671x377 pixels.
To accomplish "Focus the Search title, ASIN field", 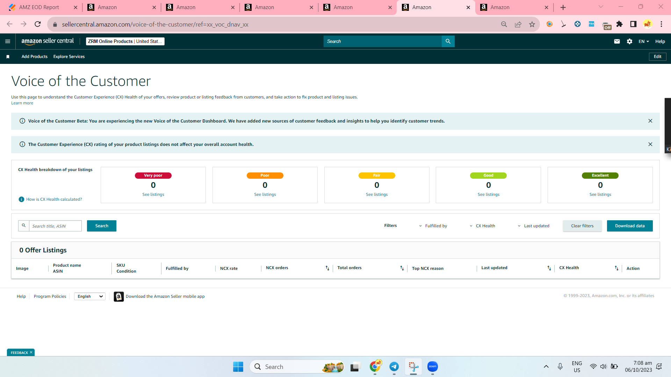I will [55, 226].
